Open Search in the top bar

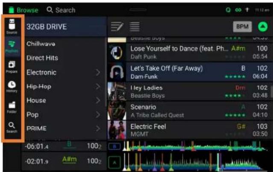click(61, 10)
